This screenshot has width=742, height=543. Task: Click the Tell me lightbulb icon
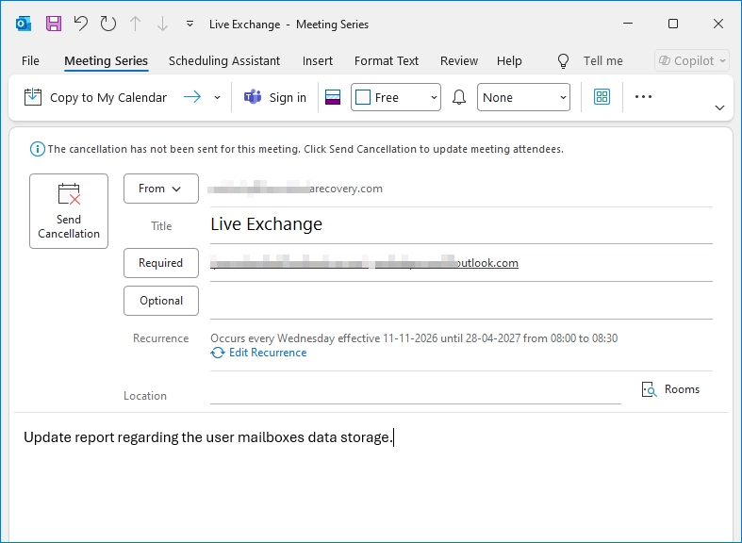(563, 61)
